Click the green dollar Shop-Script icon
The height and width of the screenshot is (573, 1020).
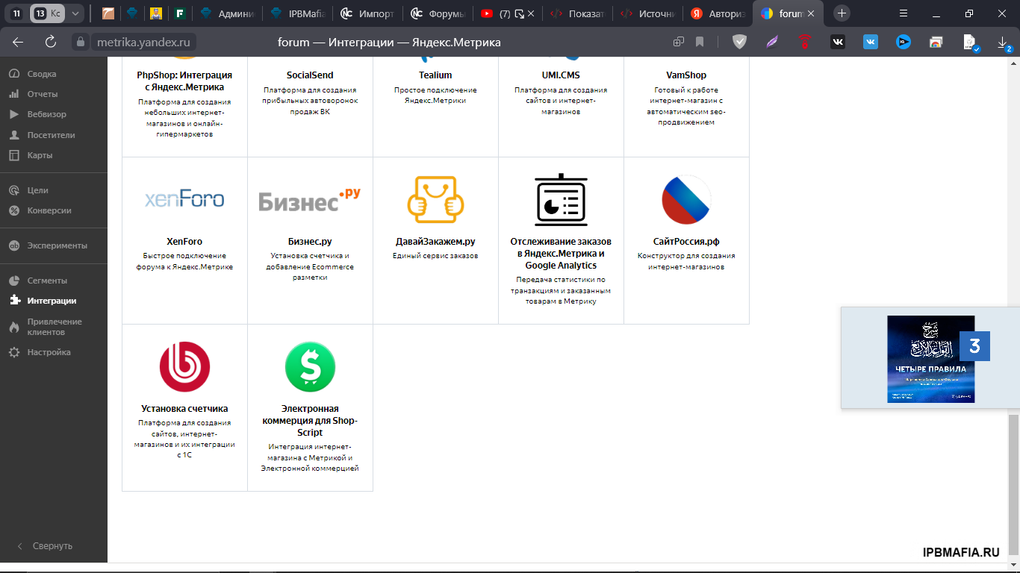pyautogui.click(x=310, y=366)
